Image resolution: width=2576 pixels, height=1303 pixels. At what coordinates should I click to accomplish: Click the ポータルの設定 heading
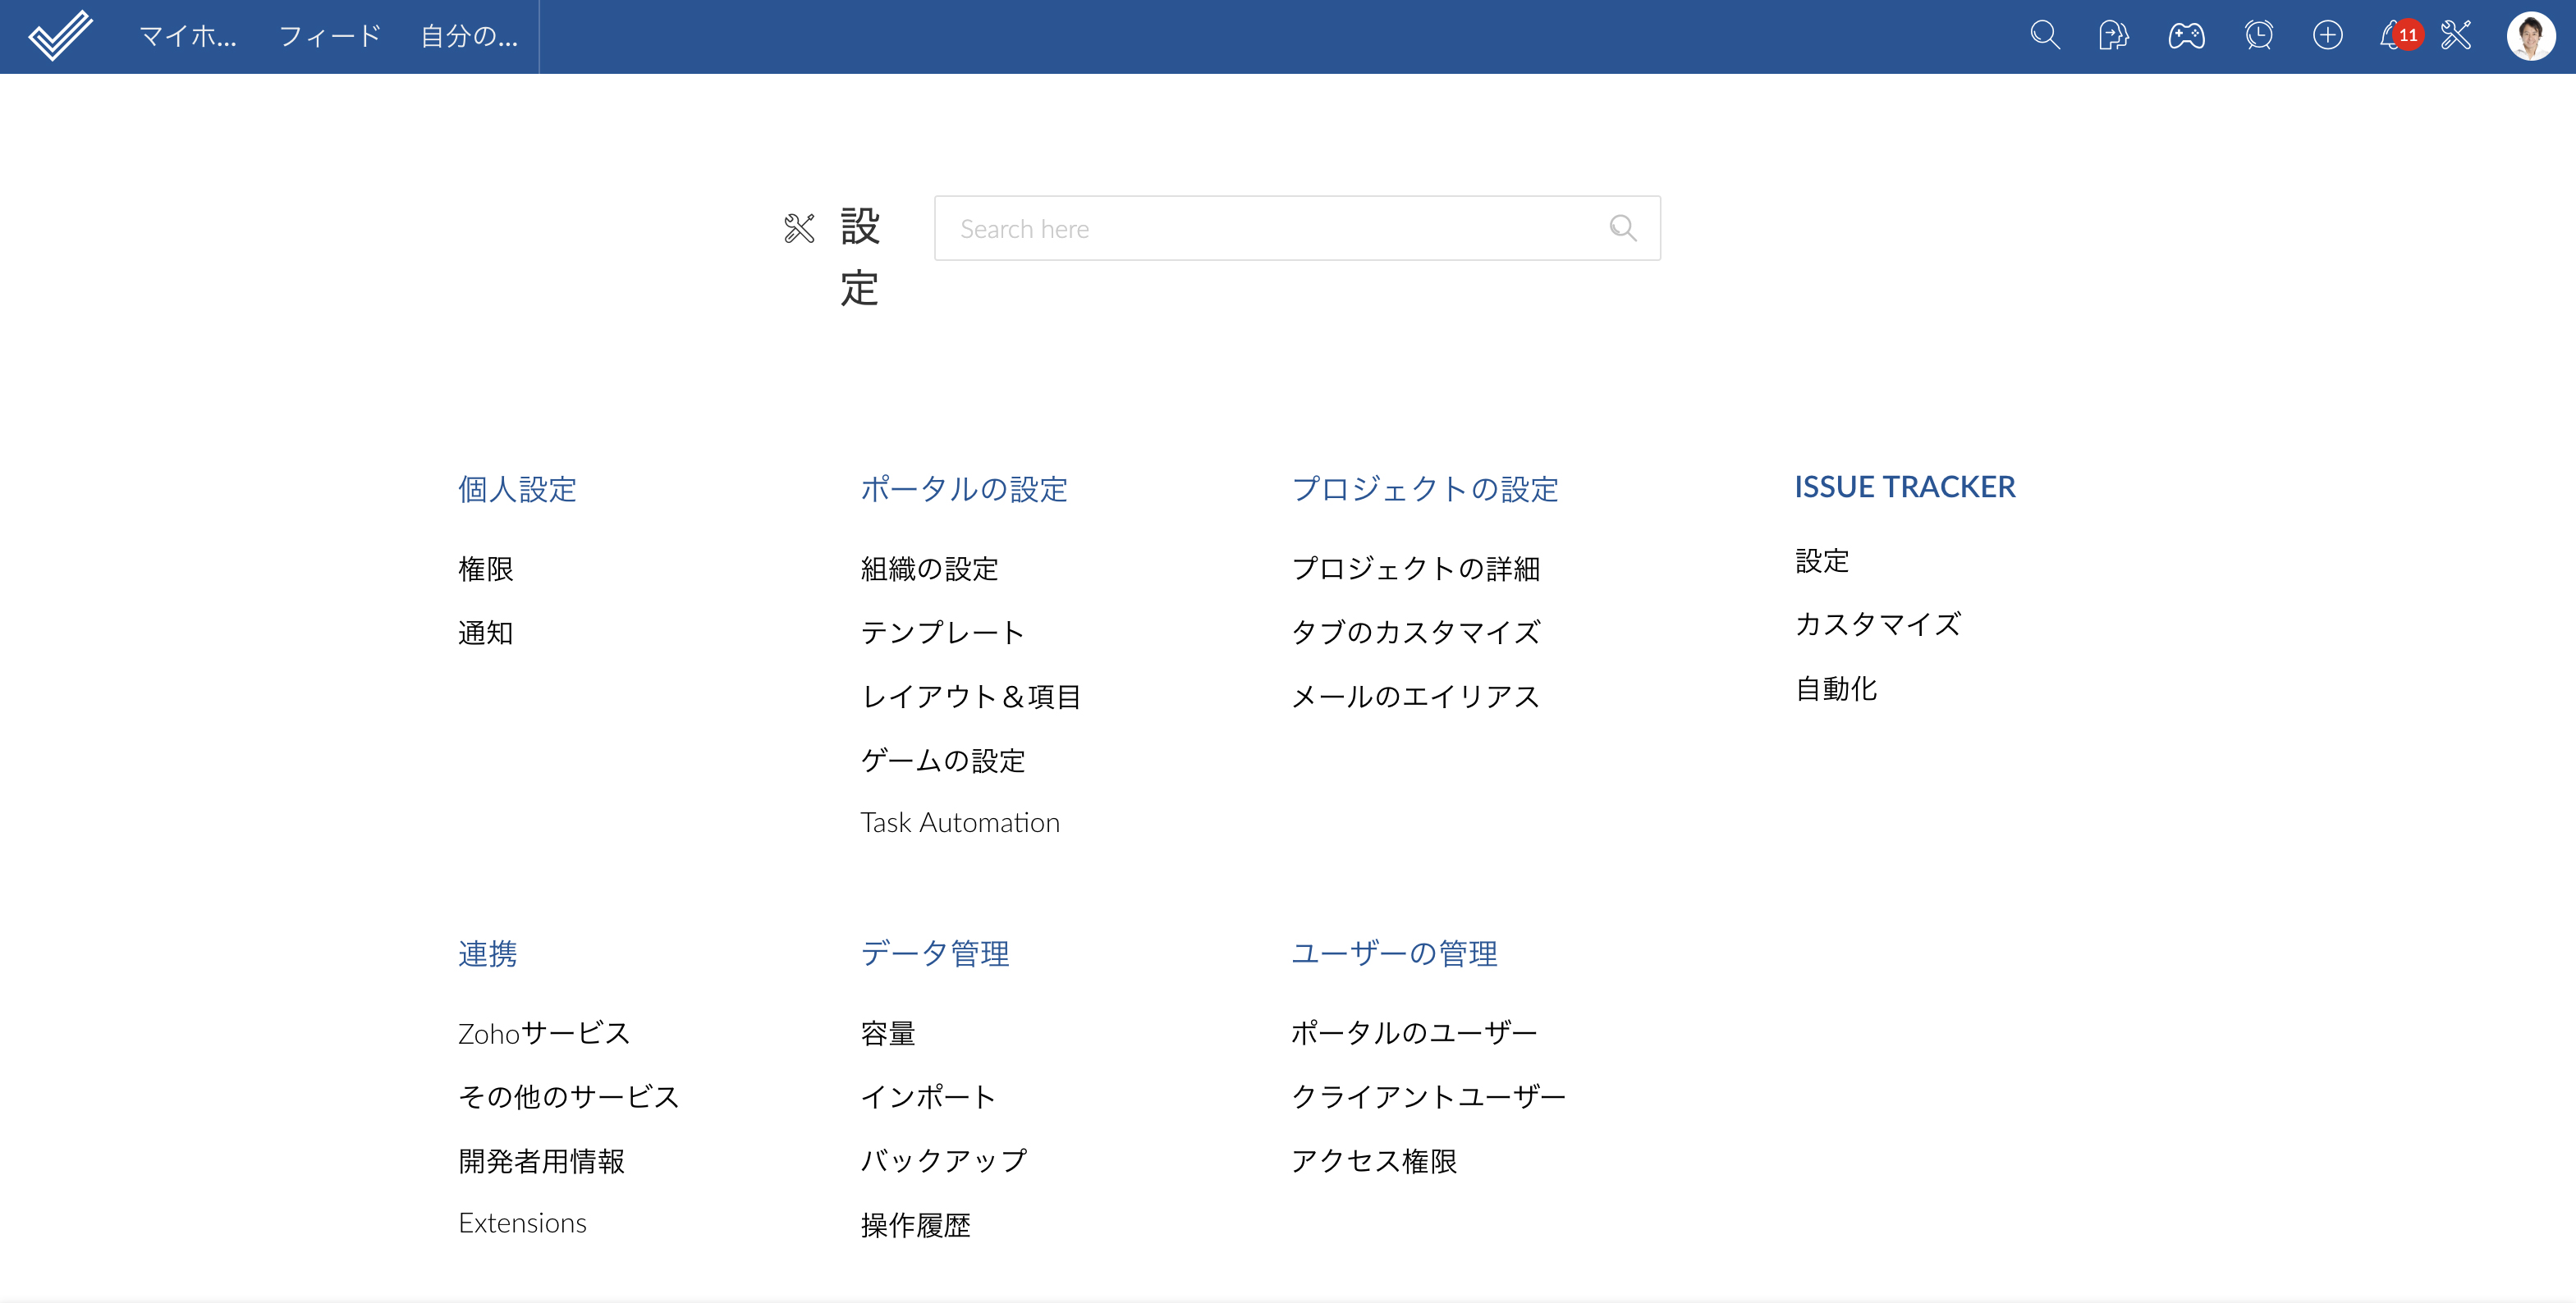point(964,489)
